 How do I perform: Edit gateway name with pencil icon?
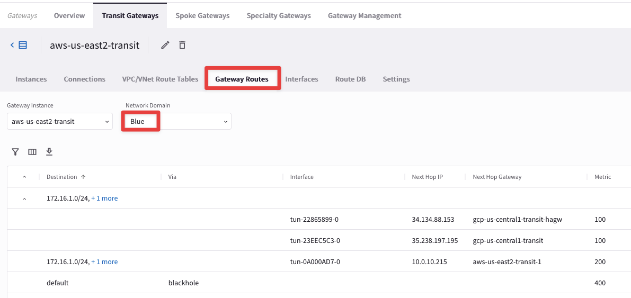click(x=165, y=46)
